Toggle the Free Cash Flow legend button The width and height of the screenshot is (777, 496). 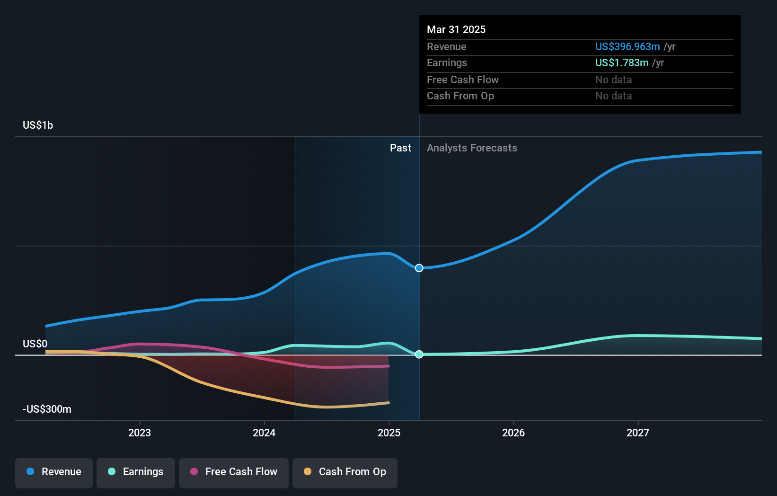pyautogui.click(x=234, y=473)
